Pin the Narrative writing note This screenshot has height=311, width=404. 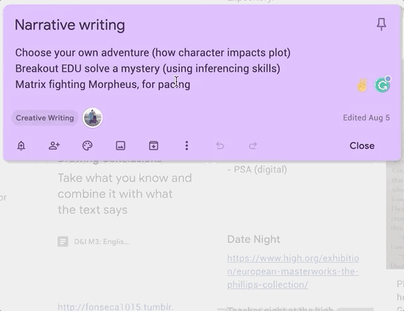coord(381,24)
